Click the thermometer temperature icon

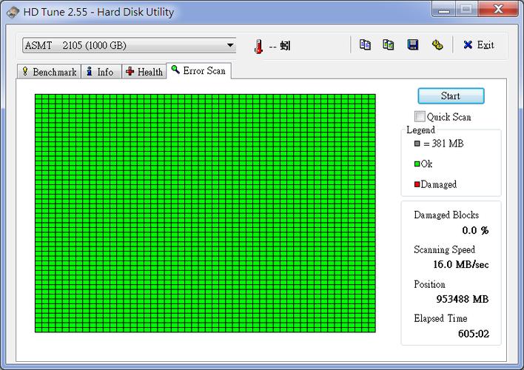coord(258,46)
